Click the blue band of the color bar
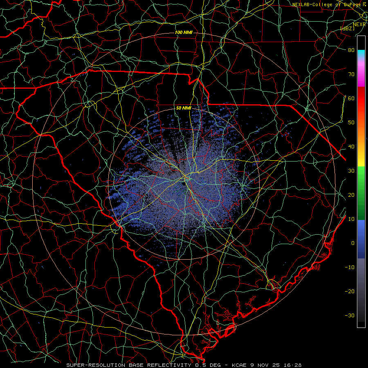 click(361, 239)
